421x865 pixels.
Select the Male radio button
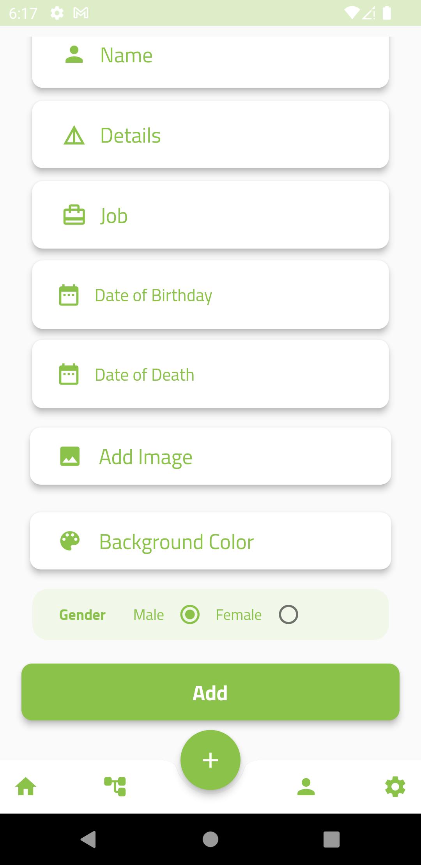(190, 614)
